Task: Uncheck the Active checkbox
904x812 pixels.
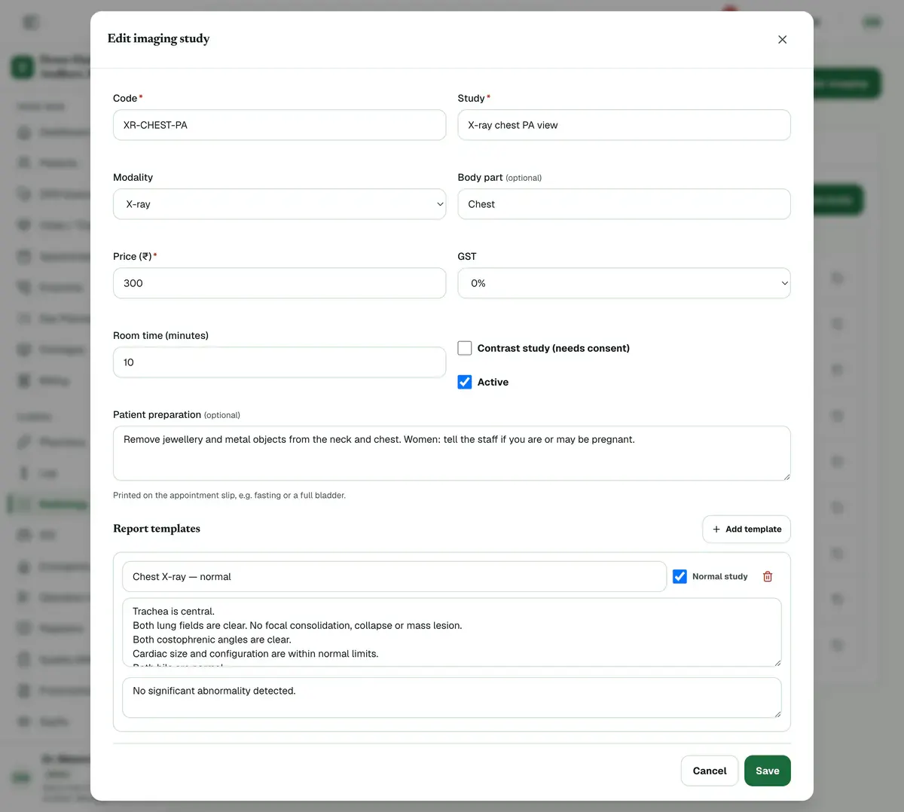Action: [x=465, y=382]
